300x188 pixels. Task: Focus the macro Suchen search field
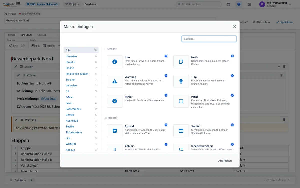point(209,39)
